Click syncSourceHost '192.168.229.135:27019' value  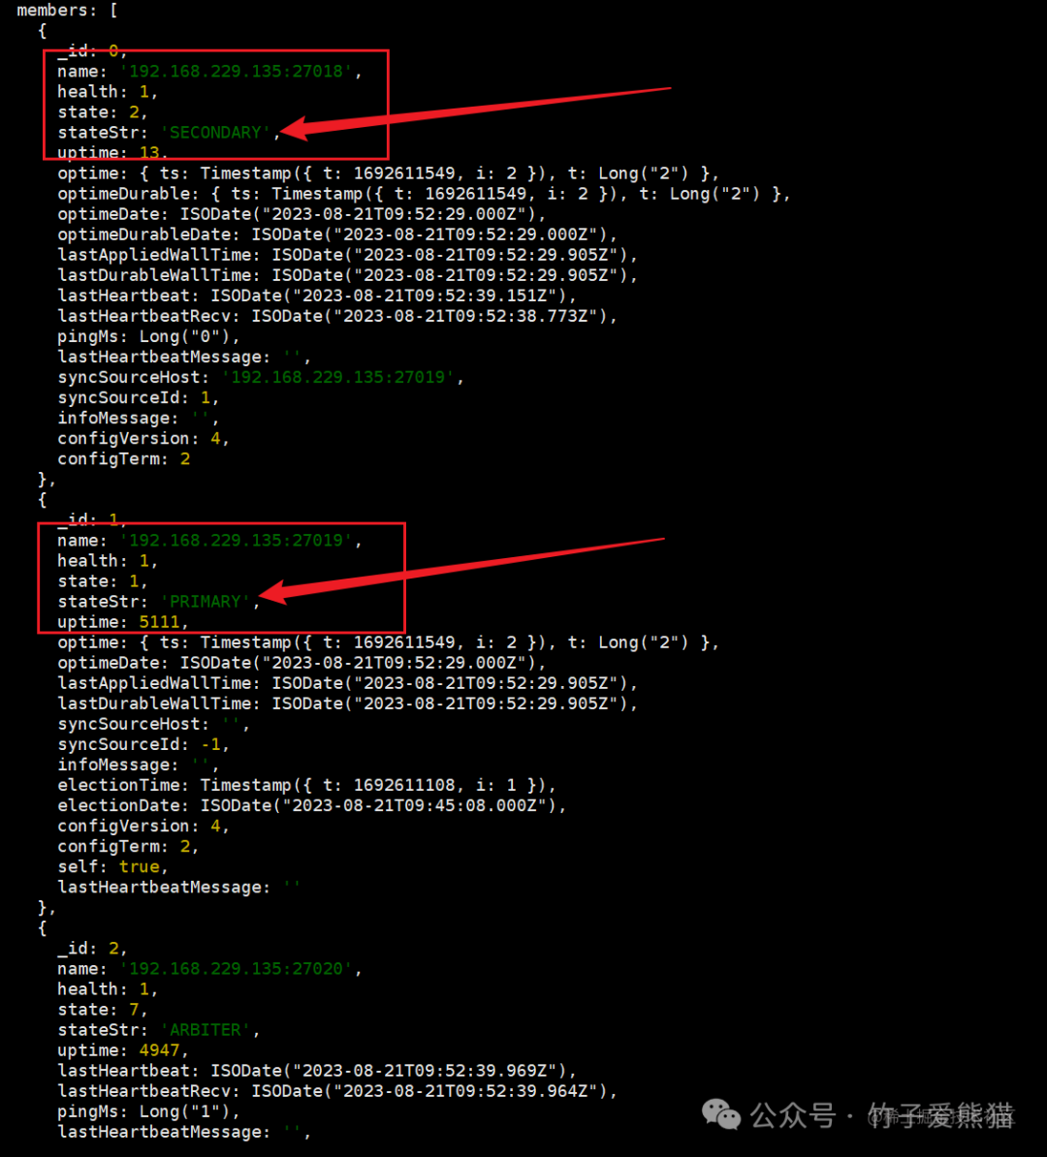337,378
